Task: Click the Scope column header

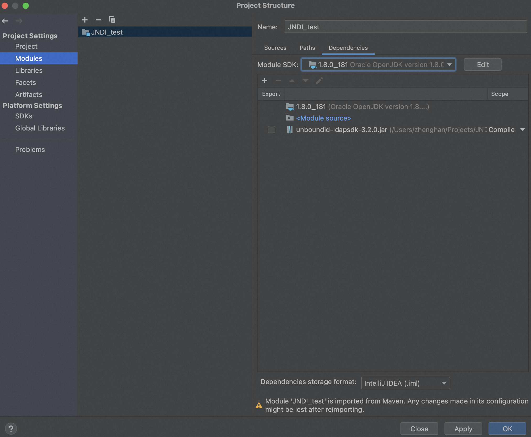Action: pyautogui.click(x=508, y=94)
